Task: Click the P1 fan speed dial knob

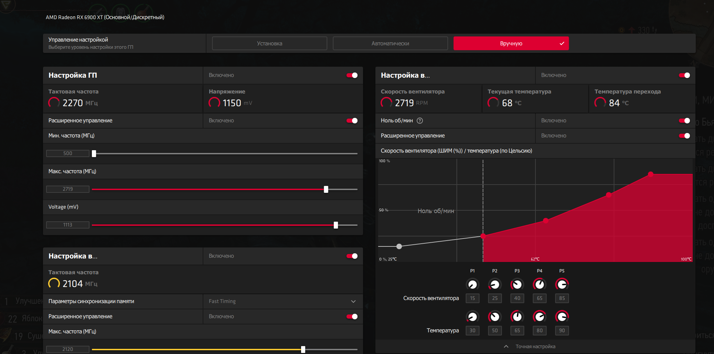Action: [x=472, y=284]
